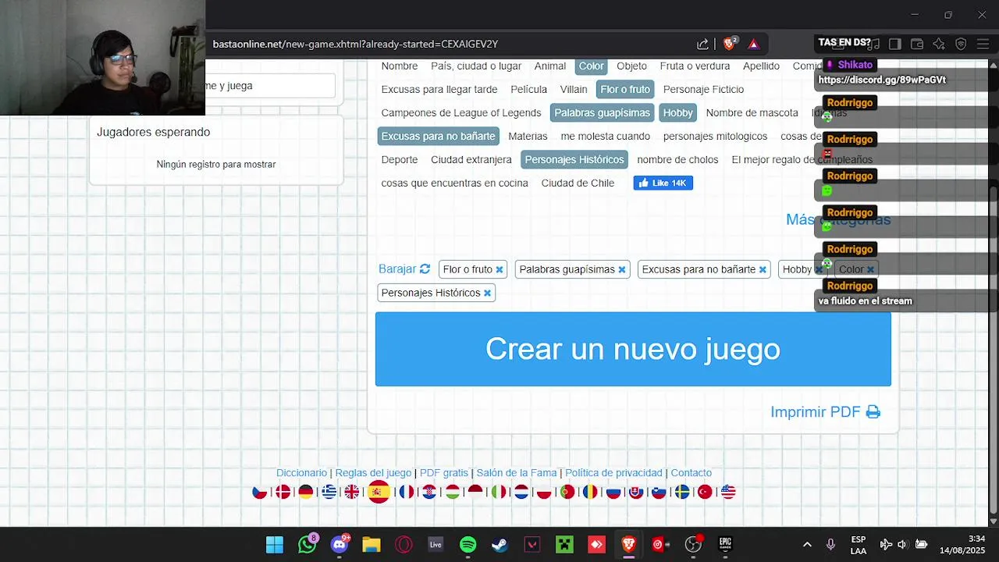Image resolution: width=999 pixels, height=562 pixels.
Task: Remove Excusas para no bañarte selected tag
Action: [x=763, y=269]
